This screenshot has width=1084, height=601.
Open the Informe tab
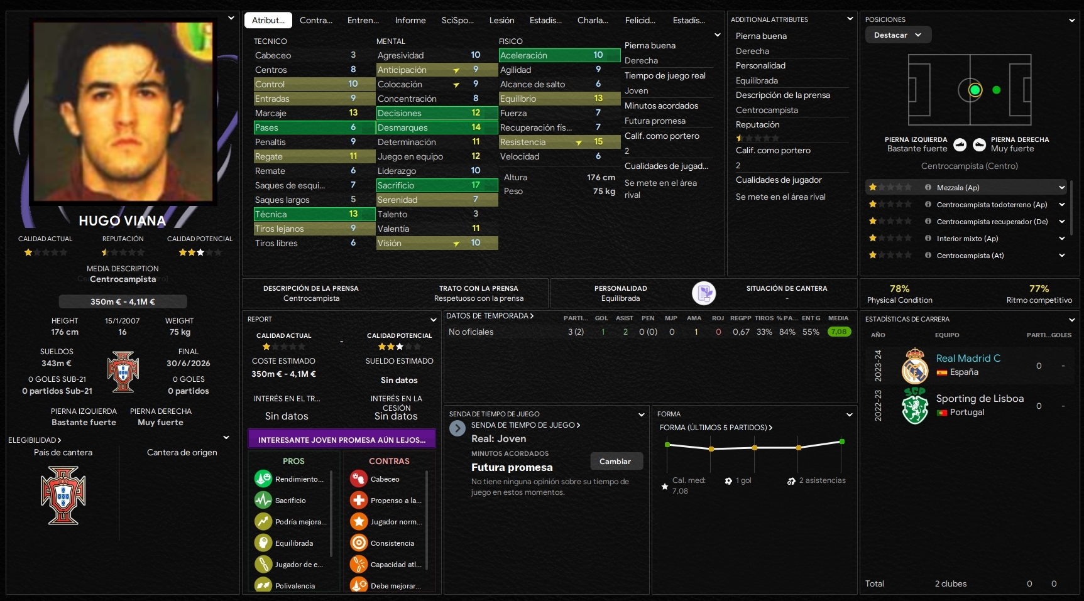(x=410, y=21)
